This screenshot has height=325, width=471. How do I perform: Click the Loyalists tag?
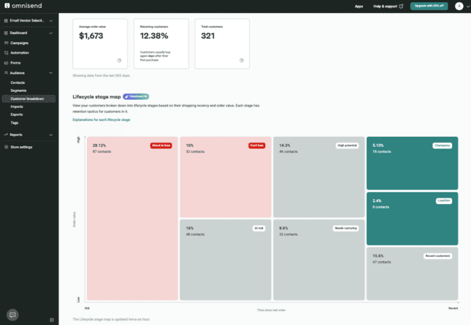tap(444, 201)
